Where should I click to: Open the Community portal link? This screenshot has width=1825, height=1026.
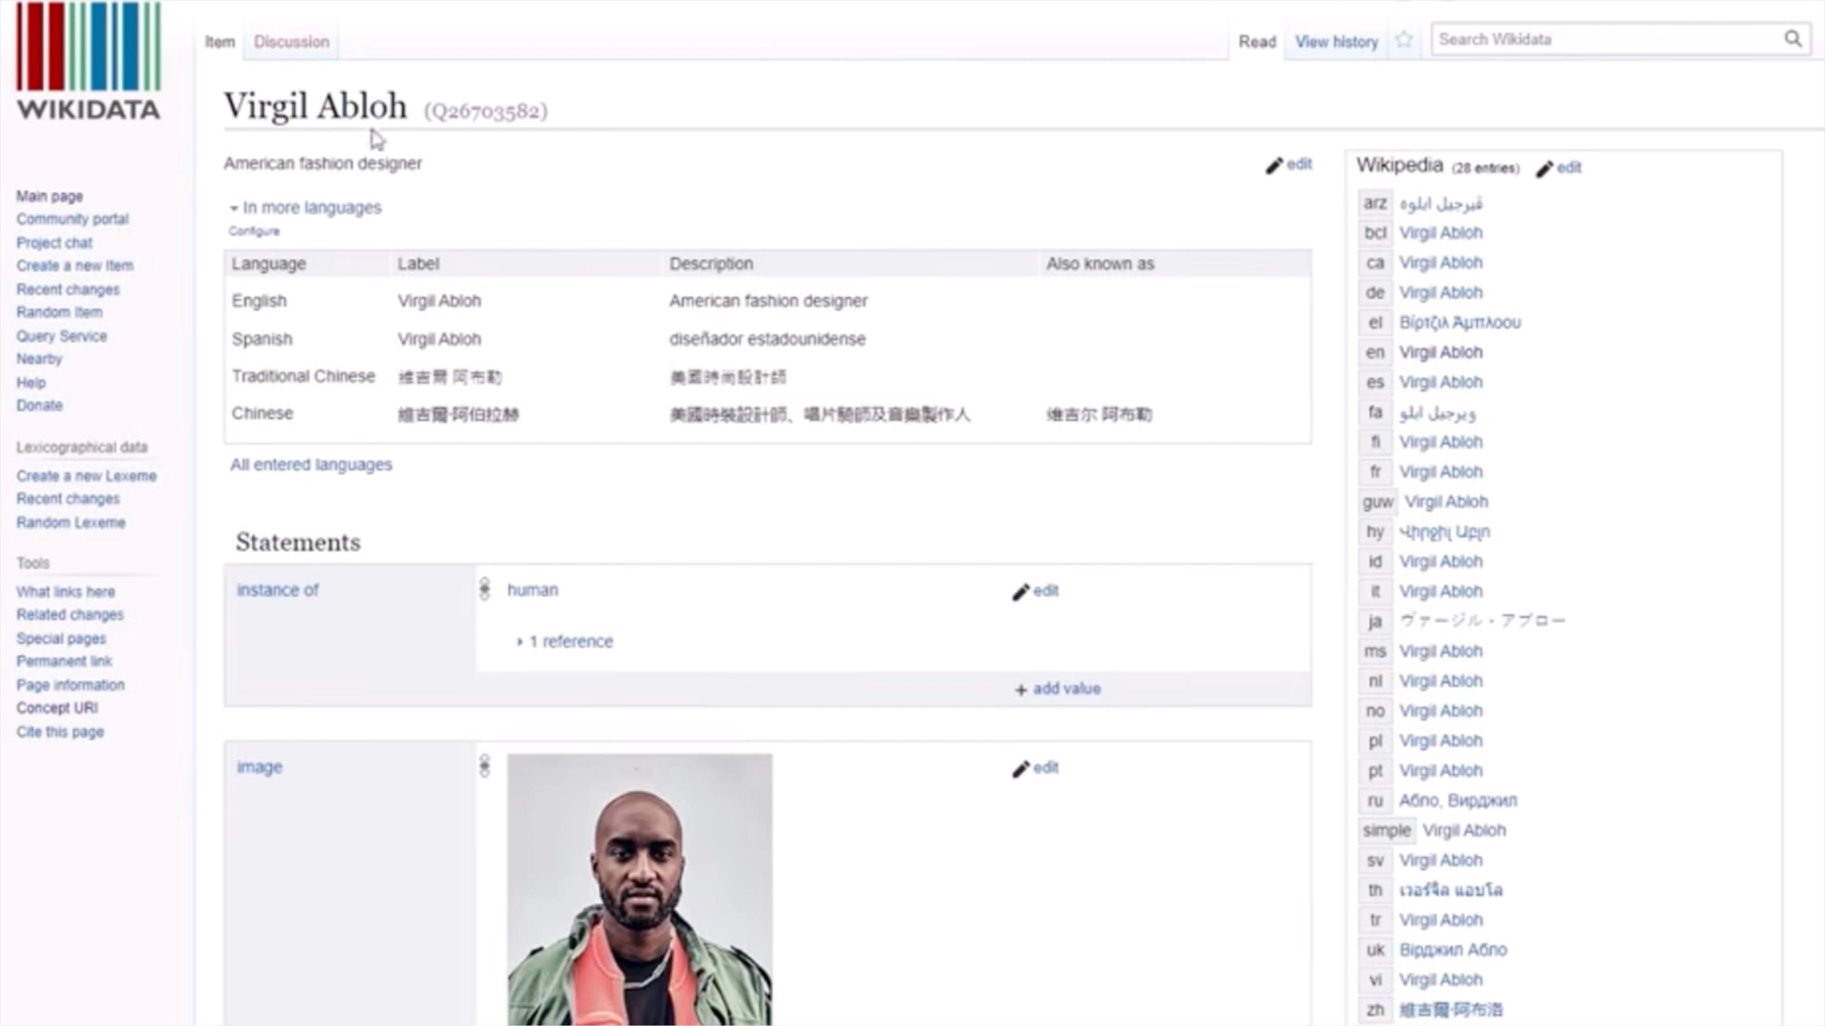72,219
